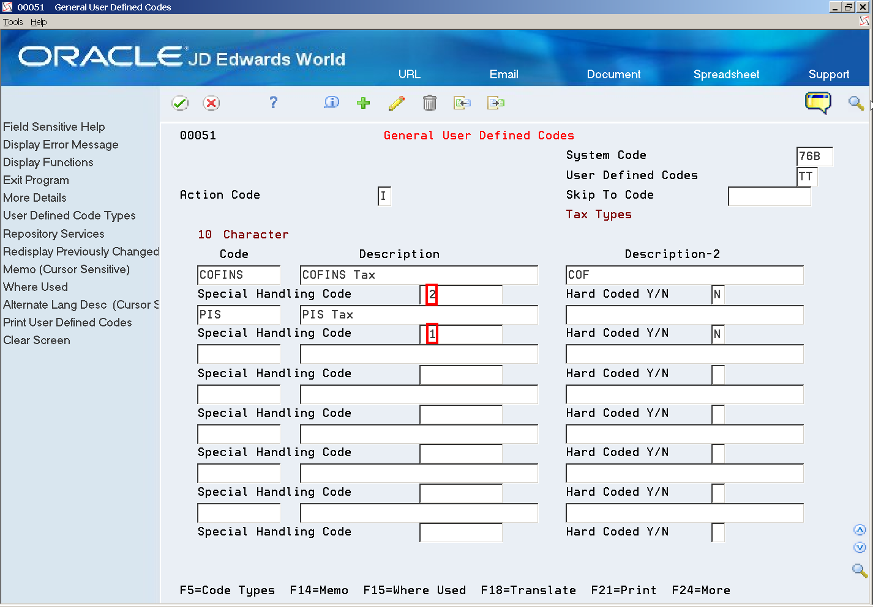Click Special Handling Code field for COFINS
Image resolution: width=873 pixels, height=607 pixels.
pyautogui.click(x=461, y=295)
